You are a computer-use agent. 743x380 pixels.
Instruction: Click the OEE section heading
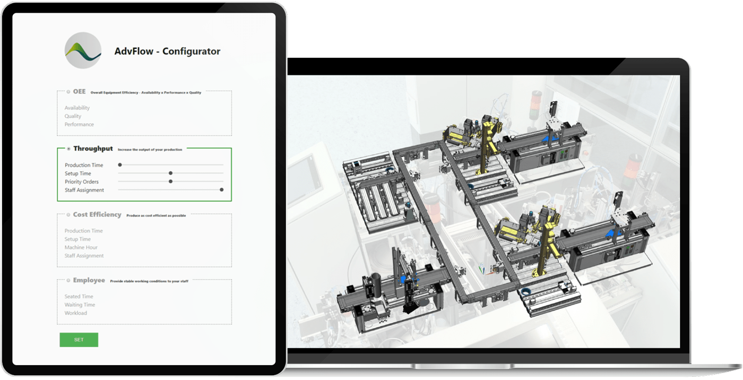[79, 92]
